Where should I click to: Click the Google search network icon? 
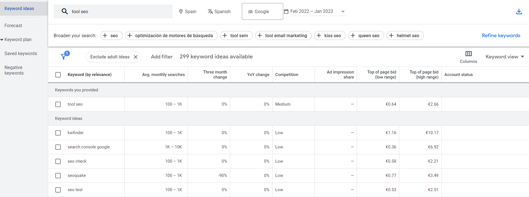251,11
